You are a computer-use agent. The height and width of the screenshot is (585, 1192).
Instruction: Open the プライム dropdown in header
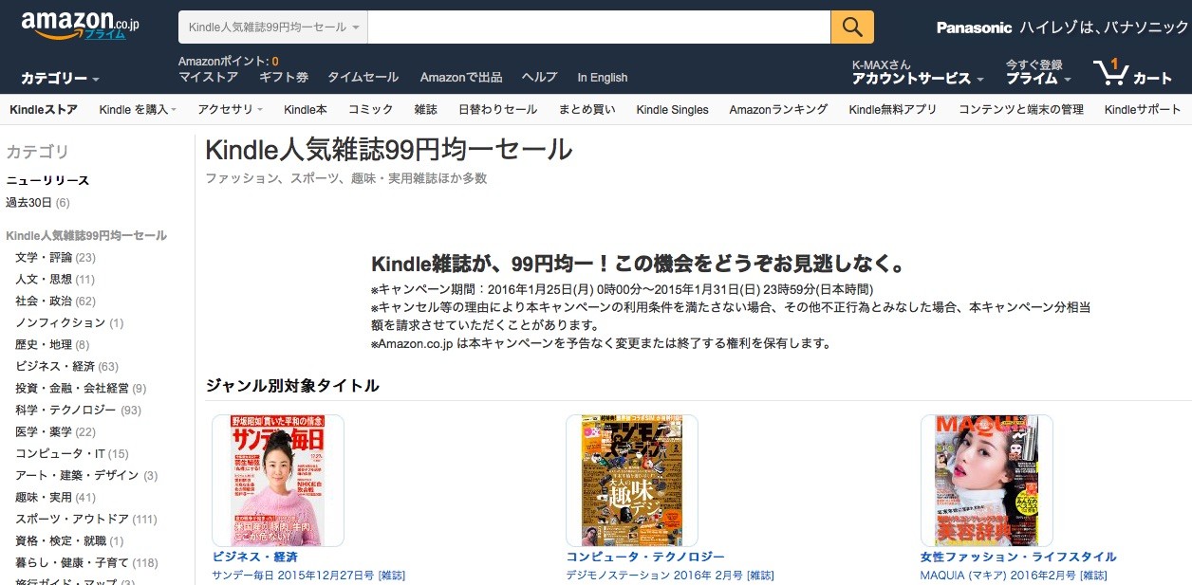tap(1038, 79)
